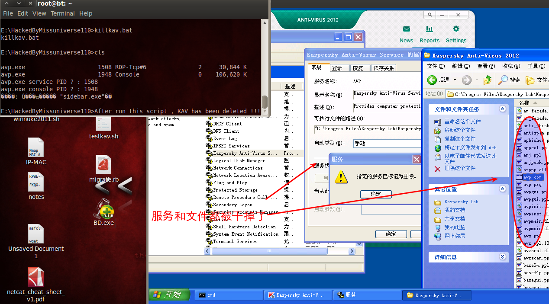The height and width of the screenshot is (304, 549).
Task: Open File menu in terminal window
Action: tap(8, 13)
